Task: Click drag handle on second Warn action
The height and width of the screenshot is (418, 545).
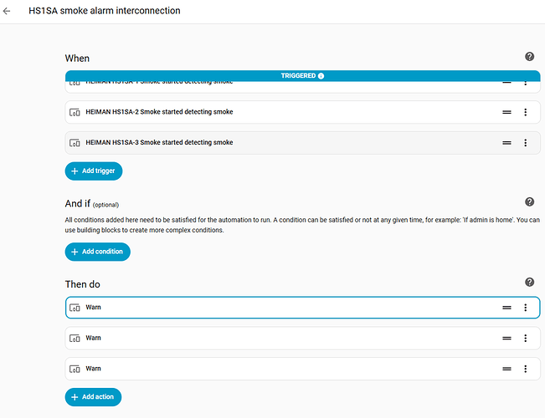Action: [506, 339]
